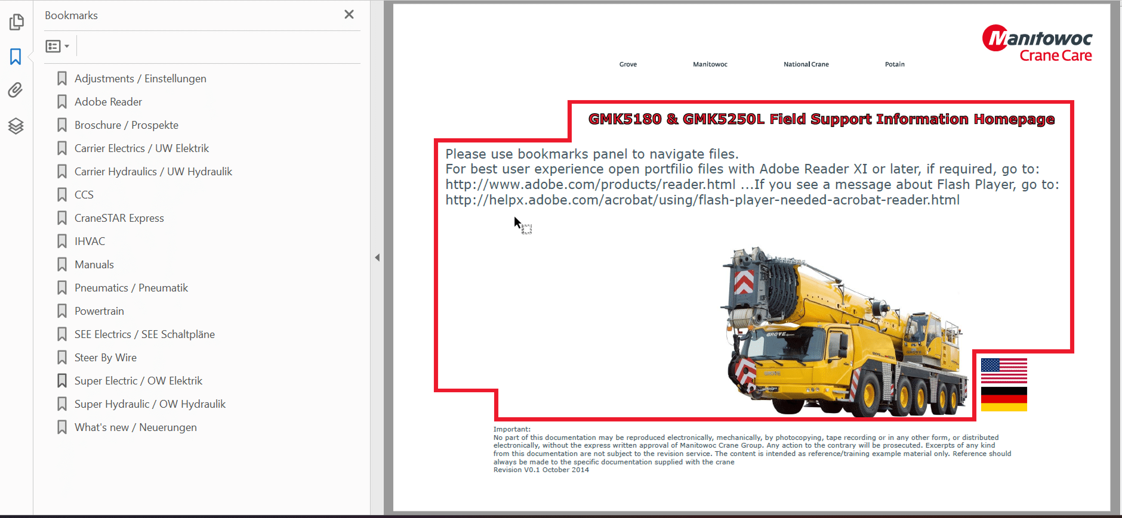Close the Bookmarks panel

349,14
